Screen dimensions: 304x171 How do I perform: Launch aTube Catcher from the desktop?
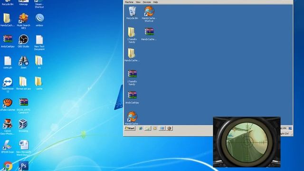click(8, 104)
